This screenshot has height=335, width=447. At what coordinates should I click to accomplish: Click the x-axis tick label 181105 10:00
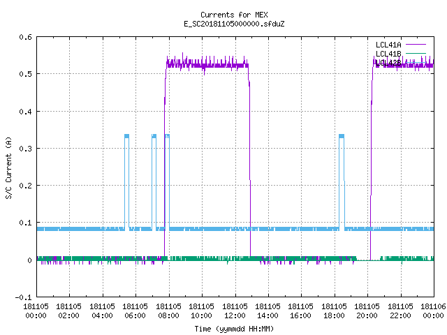[201, 311]
